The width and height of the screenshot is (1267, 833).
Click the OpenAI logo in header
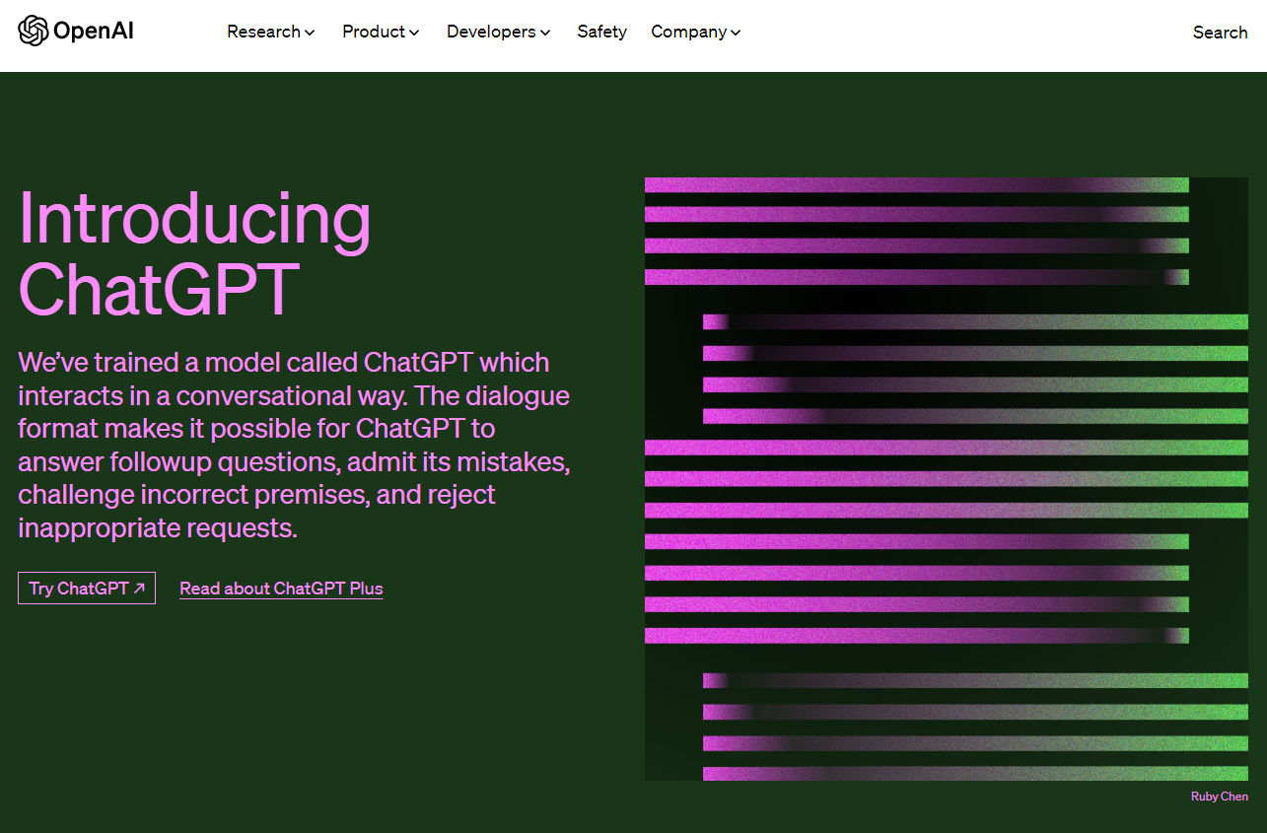[x=76, y=32]
